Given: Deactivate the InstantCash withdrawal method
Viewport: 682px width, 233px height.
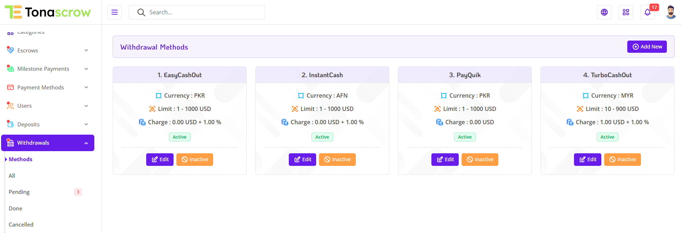Looking at the screenshot, I should (x=337, y=159).
